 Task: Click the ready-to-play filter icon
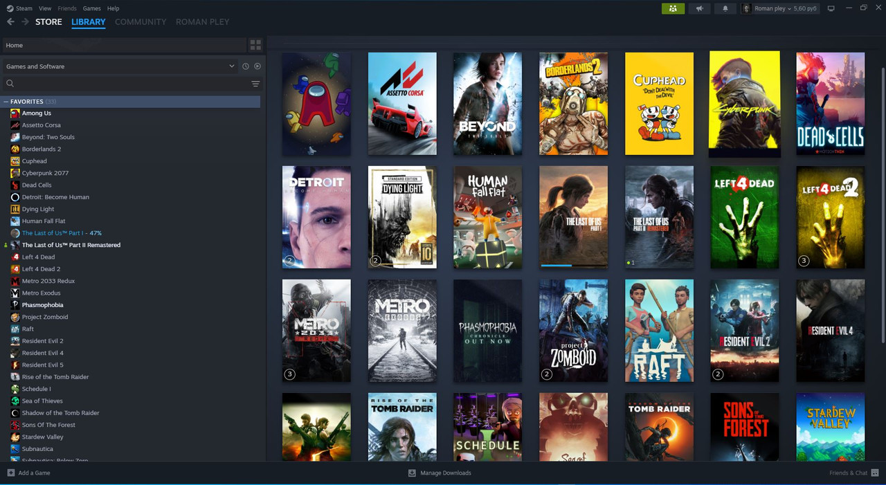point(257,66)
